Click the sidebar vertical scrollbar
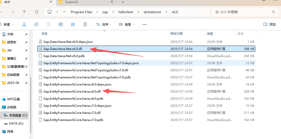Screen dimensions: 281x139 pyautogui.click(x=31, y=105)
